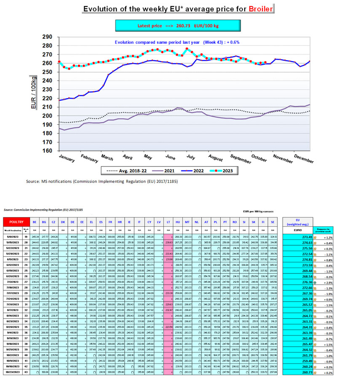Click the blue 2022 legend line
Viewport: 337px width, 381px height.
pyautogui.click(x=187, y=171)
